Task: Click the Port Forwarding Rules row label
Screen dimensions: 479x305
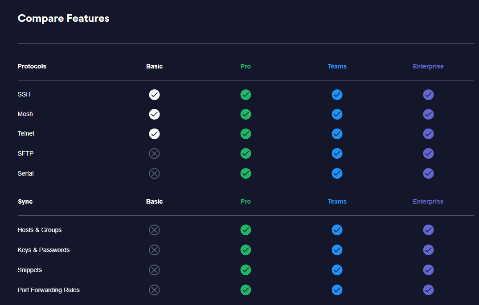Action: pos(49,290)
